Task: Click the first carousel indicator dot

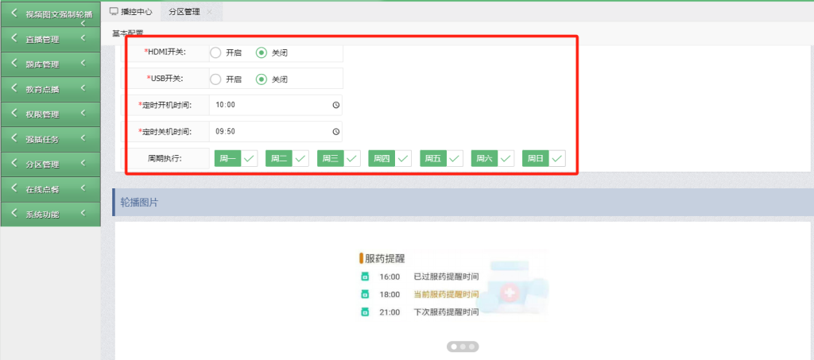Action: pos(454,346)
